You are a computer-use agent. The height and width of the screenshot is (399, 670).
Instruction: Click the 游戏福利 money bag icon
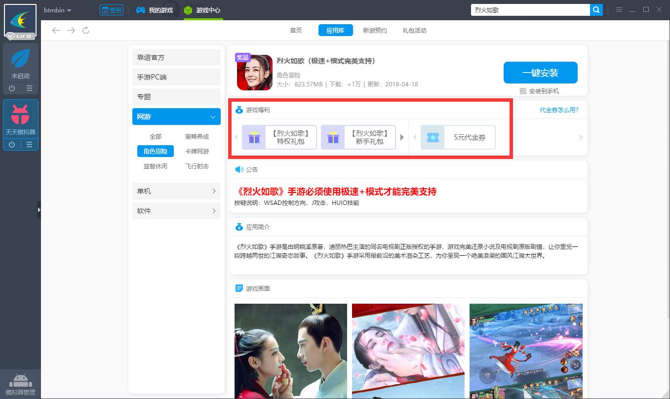coord(239,110)
